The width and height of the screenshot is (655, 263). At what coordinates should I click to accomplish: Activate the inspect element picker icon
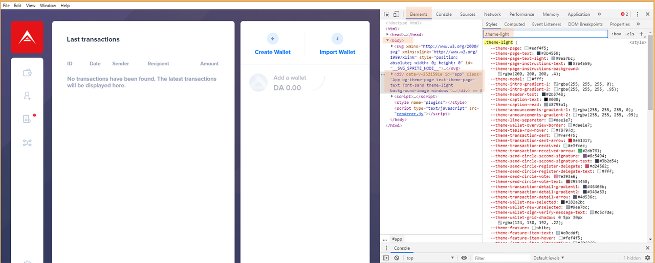pyautogui.click(x=387, y=14)
